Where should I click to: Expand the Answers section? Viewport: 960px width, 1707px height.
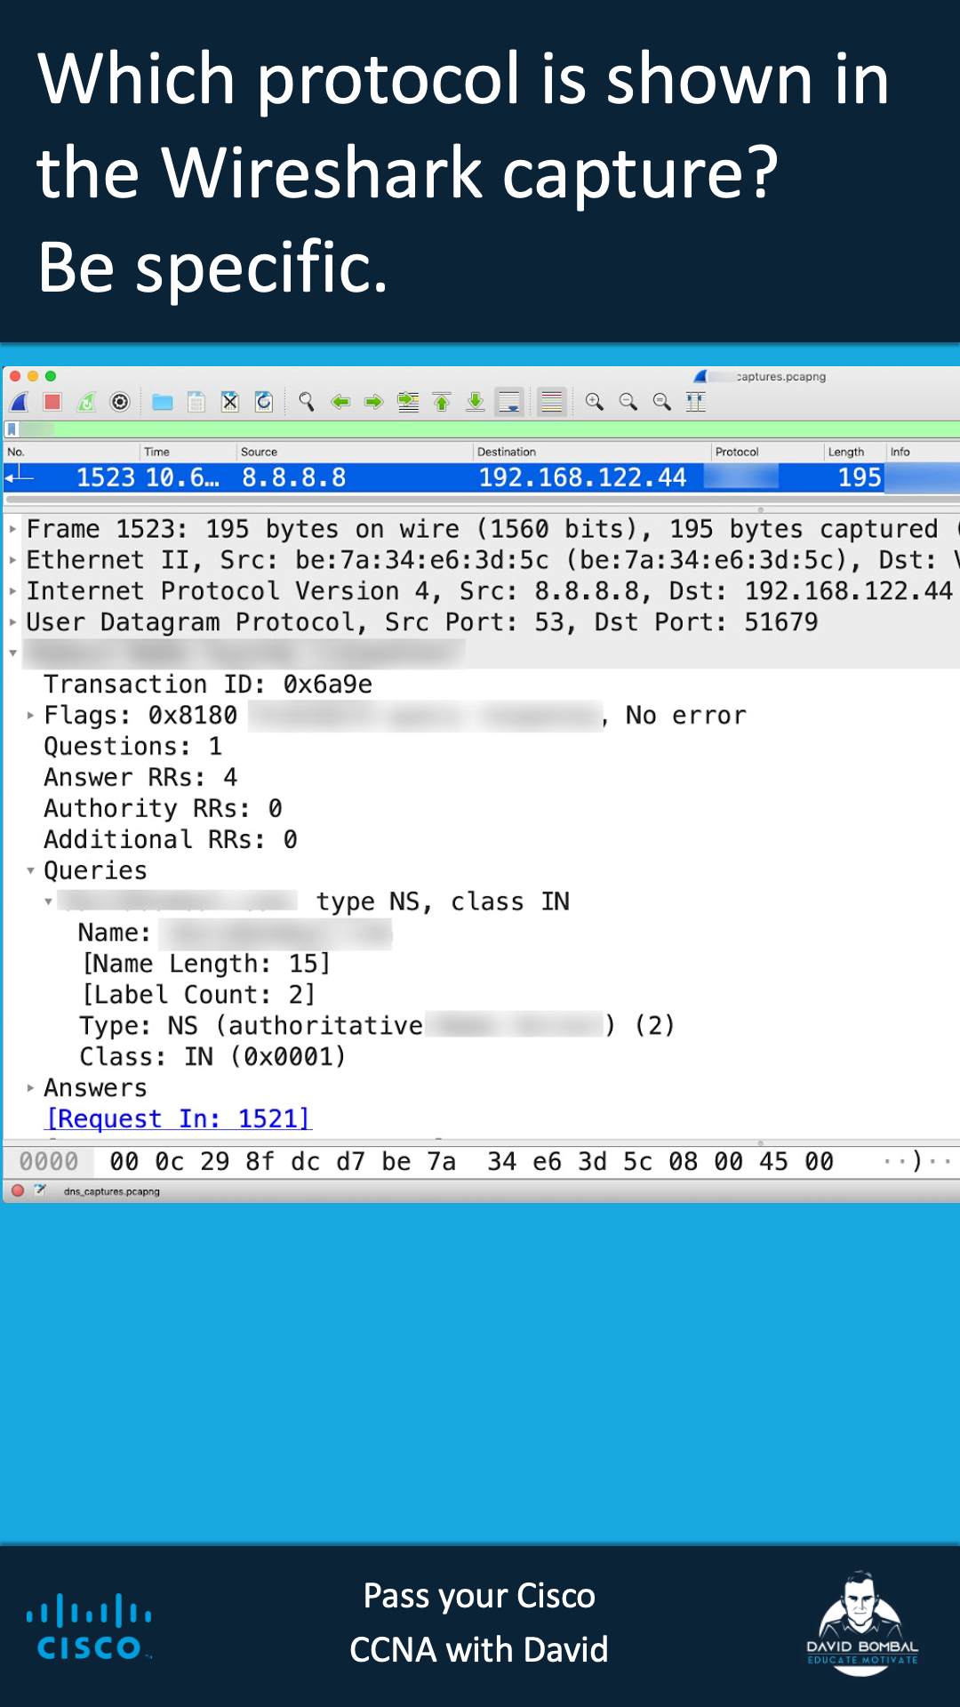(x=30, y=1088)
